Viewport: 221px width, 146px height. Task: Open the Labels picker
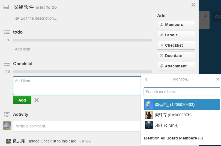click(176, 35)
